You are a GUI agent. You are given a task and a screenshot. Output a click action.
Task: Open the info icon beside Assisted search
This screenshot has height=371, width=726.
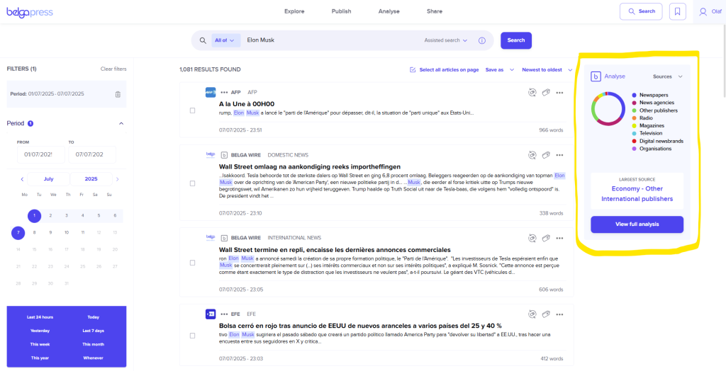click(x=482, y=40)
